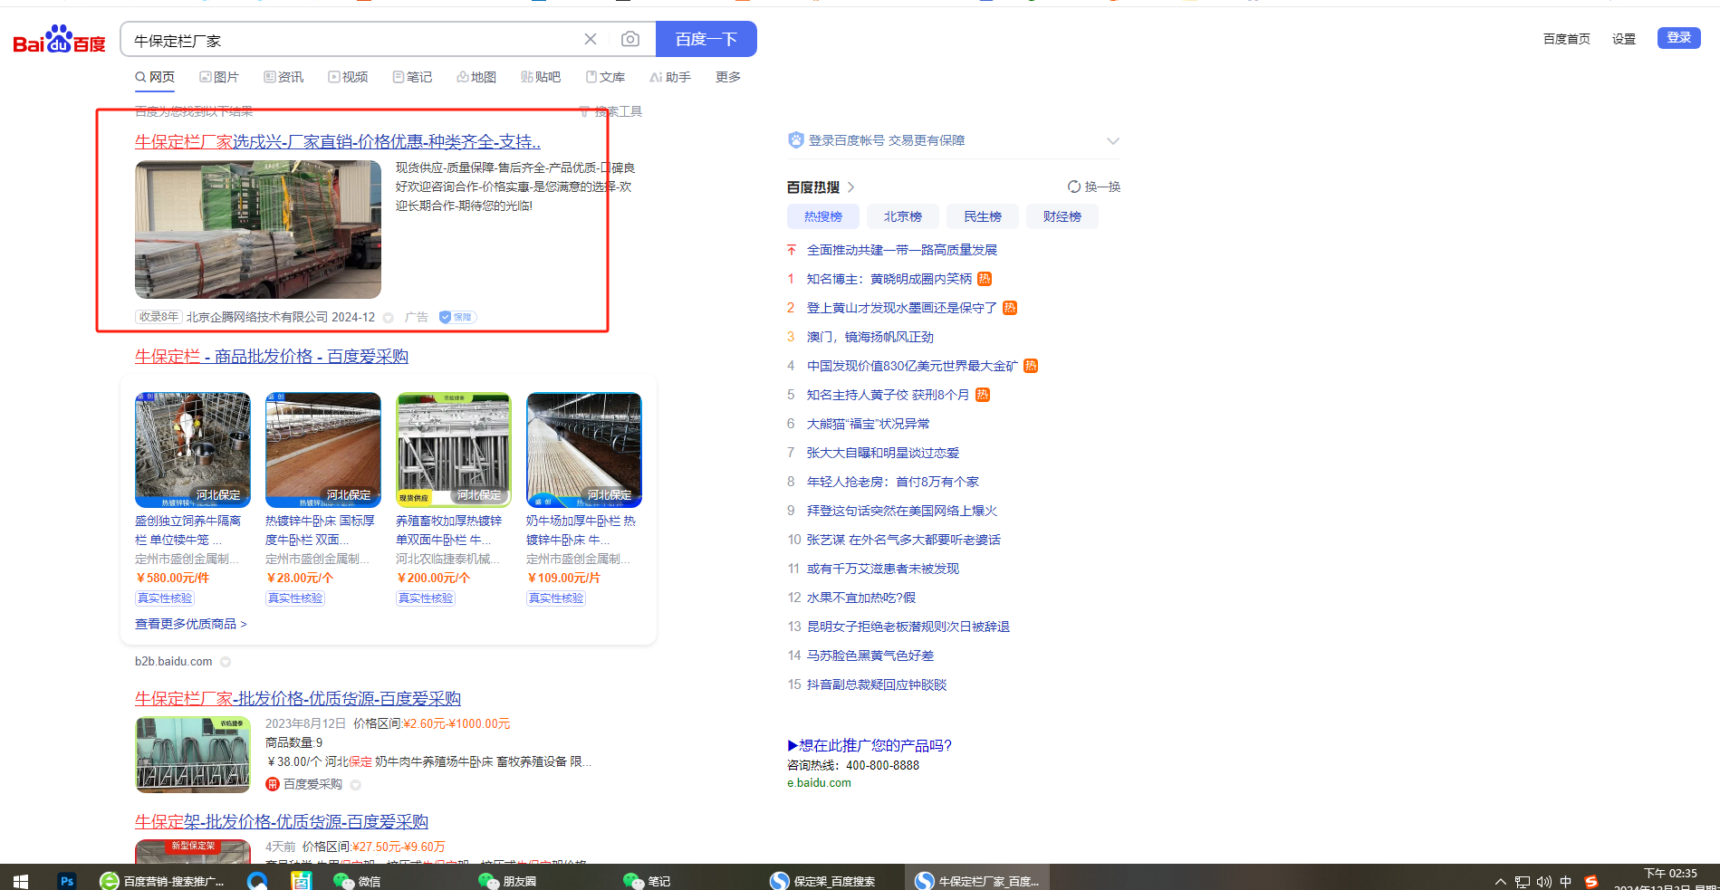Show hidden system tray icons

[x=1501, y=881]
